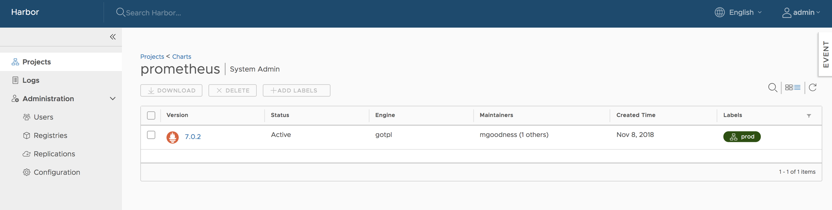
Task: Click the globe language icon
Action: click(719, 13)
